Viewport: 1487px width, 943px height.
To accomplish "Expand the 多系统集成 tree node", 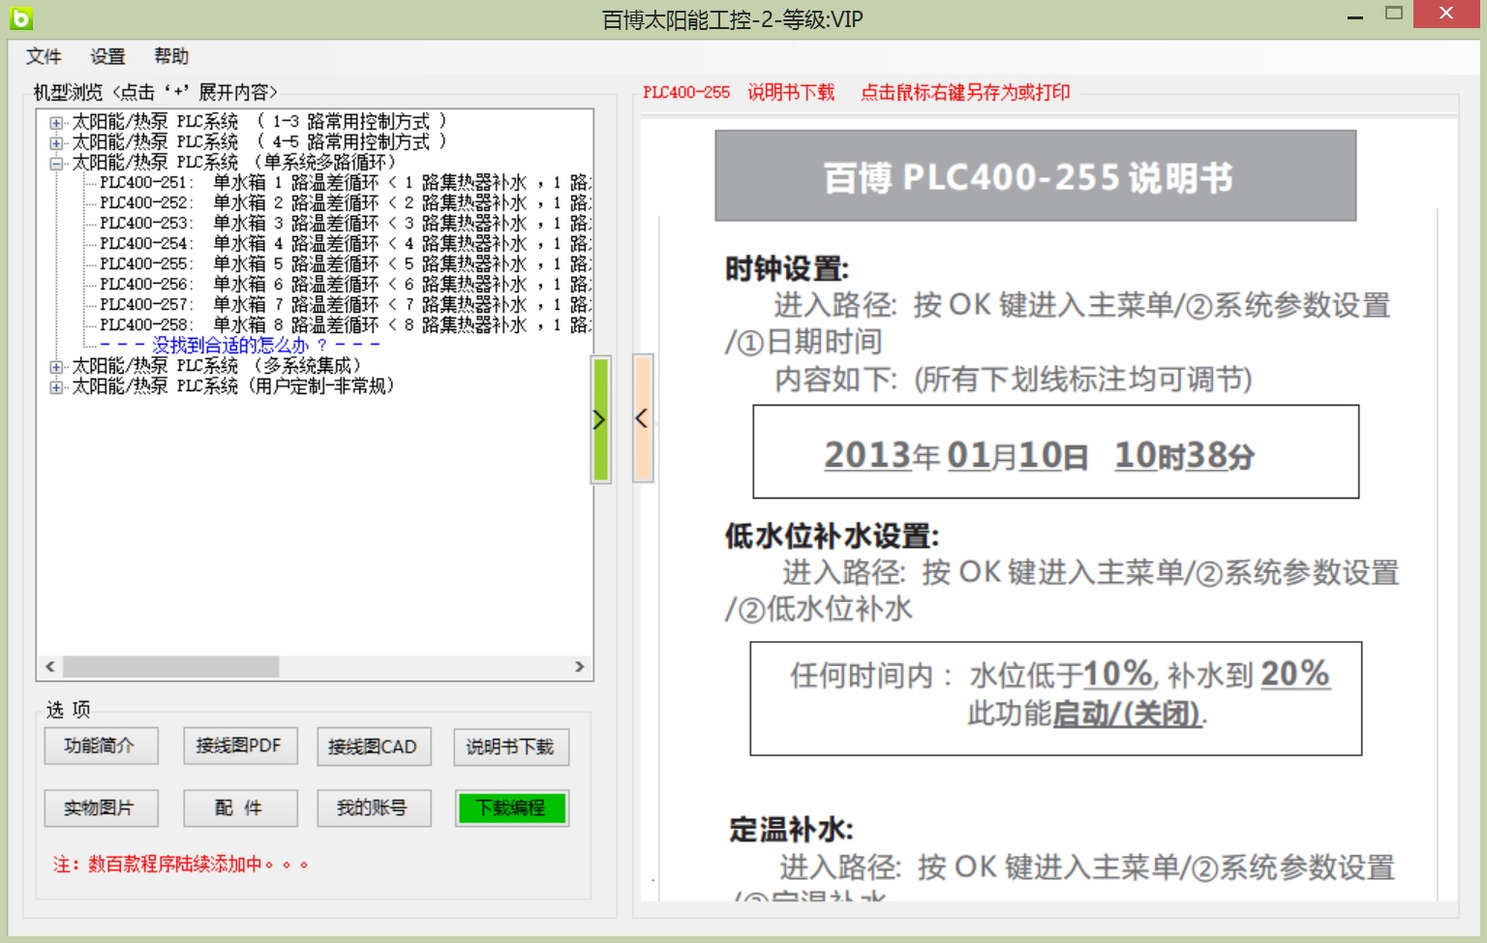I will [56, 367].
